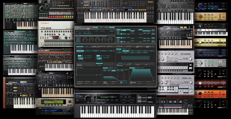The image size is (231, 119).
Task: Click the ATTACK macro knob in ZENOLOGY
Action: pos(98,40)
